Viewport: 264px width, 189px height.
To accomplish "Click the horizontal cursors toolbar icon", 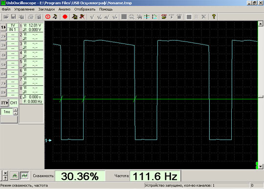I will point(147,17).
